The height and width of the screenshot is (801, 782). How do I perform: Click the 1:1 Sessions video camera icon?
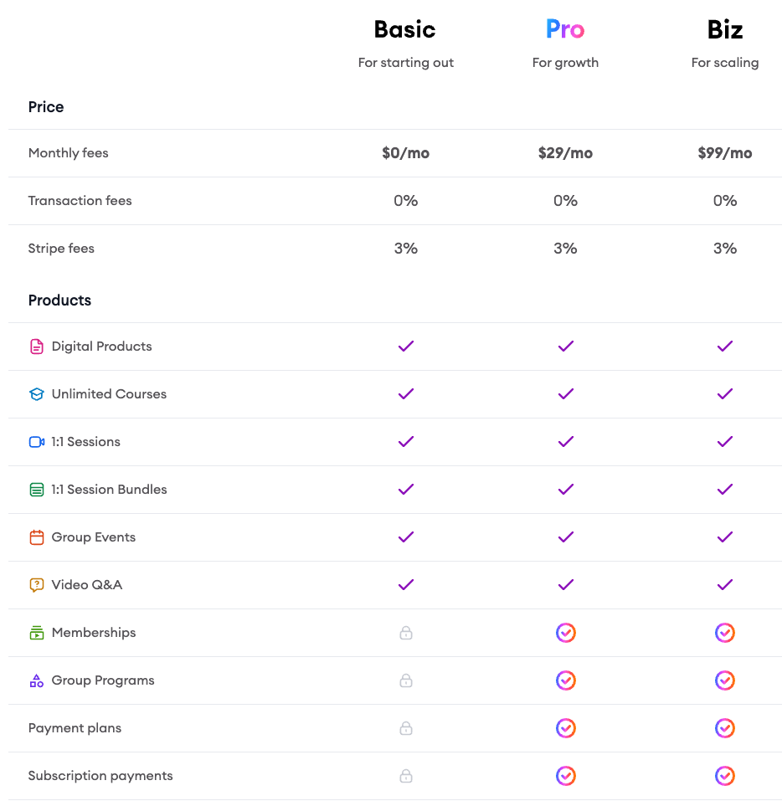coord(37,442)
